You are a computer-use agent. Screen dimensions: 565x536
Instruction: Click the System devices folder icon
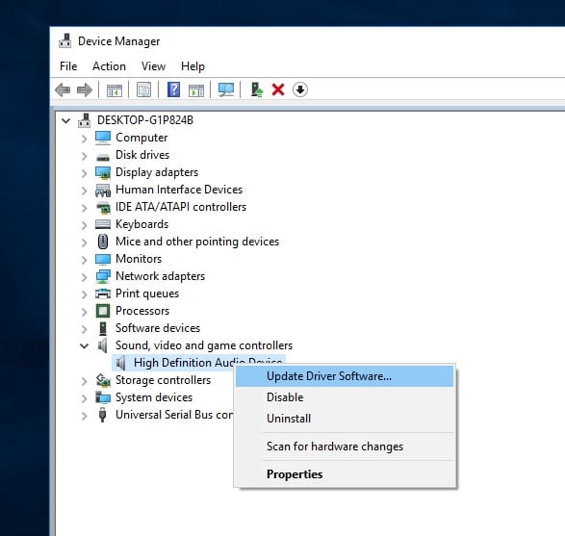[x=103, y=397]
